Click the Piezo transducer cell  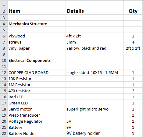click(x=37, y=115)
